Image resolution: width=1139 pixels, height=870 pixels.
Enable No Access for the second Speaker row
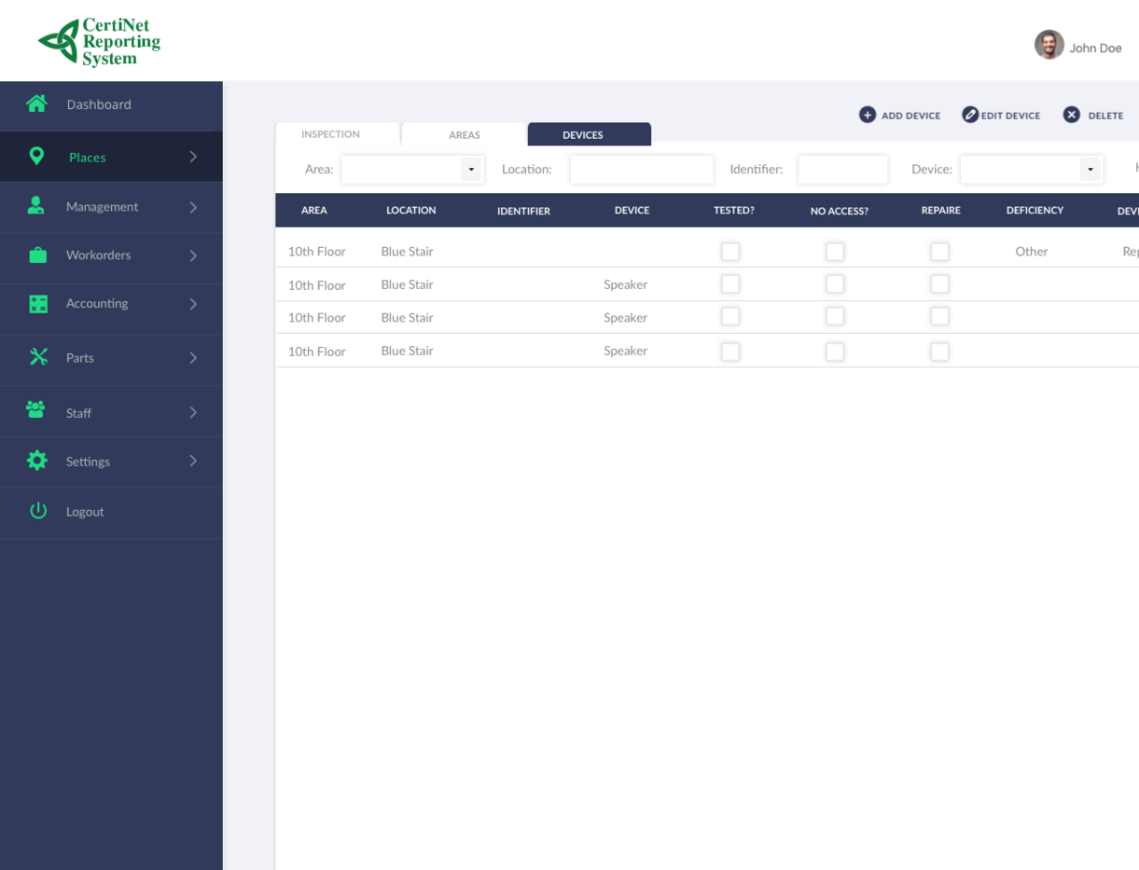coord(835,316)
